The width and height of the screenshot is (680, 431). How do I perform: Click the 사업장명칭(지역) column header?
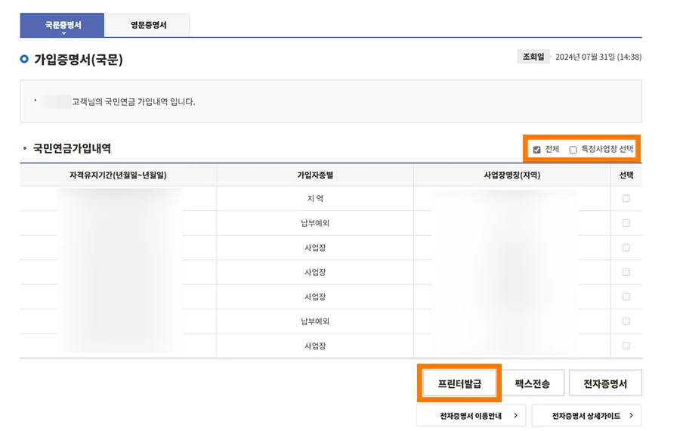pyautogui.click(x=512, y=175)
